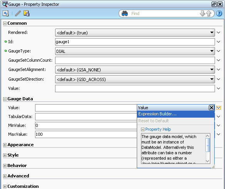Click highlighted menu arrow beside Gauge Data Value
This screenshot has width=225, height=189.
tap(218, 108)
